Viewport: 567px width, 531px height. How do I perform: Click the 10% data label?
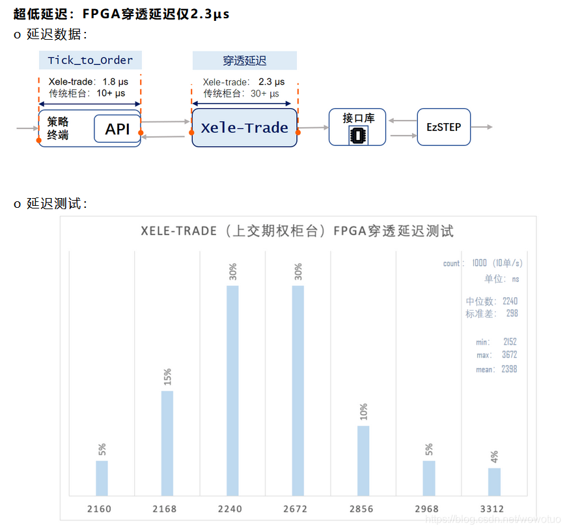363,412
